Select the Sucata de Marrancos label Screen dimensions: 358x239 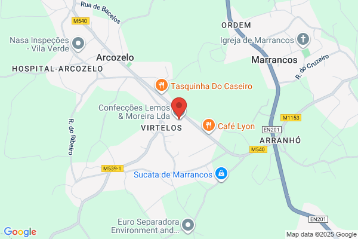173,174
